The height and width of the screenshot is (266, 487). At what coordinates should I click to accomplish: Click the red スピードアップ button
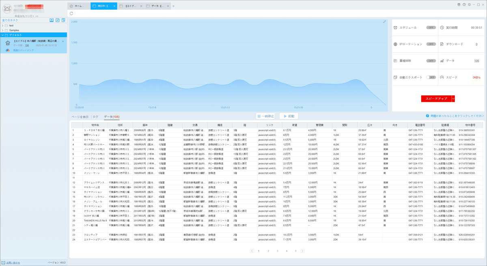tap(436, 99)
